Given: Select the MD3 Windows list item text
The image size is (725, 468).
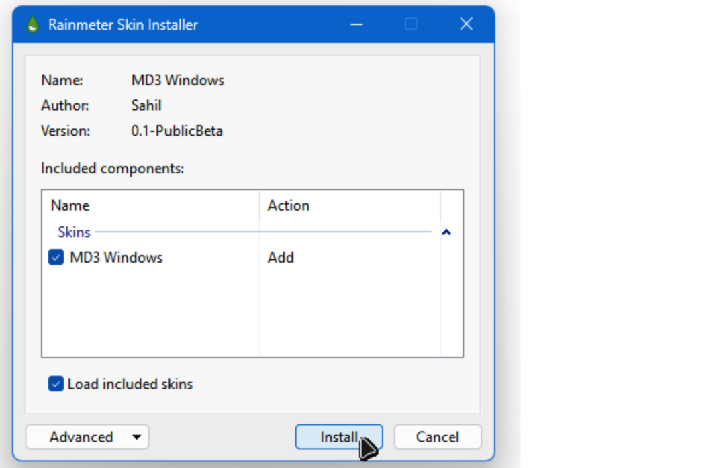Looking at the screenshot, I should tap(116, 257).
